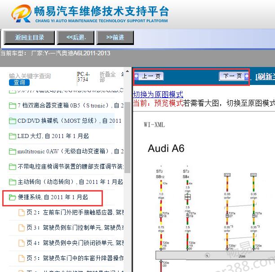Click the WI-XML label

pos(154,125)
